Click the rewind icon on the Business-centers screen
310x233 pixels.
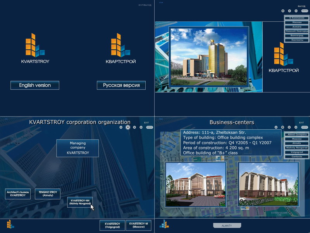click(x=276, y=127)
